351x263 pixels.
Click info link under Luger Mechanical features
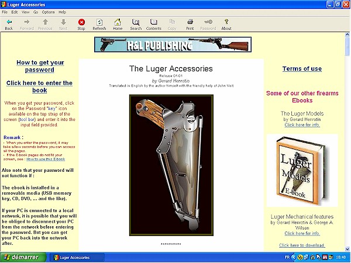click(x=302, y=233)
